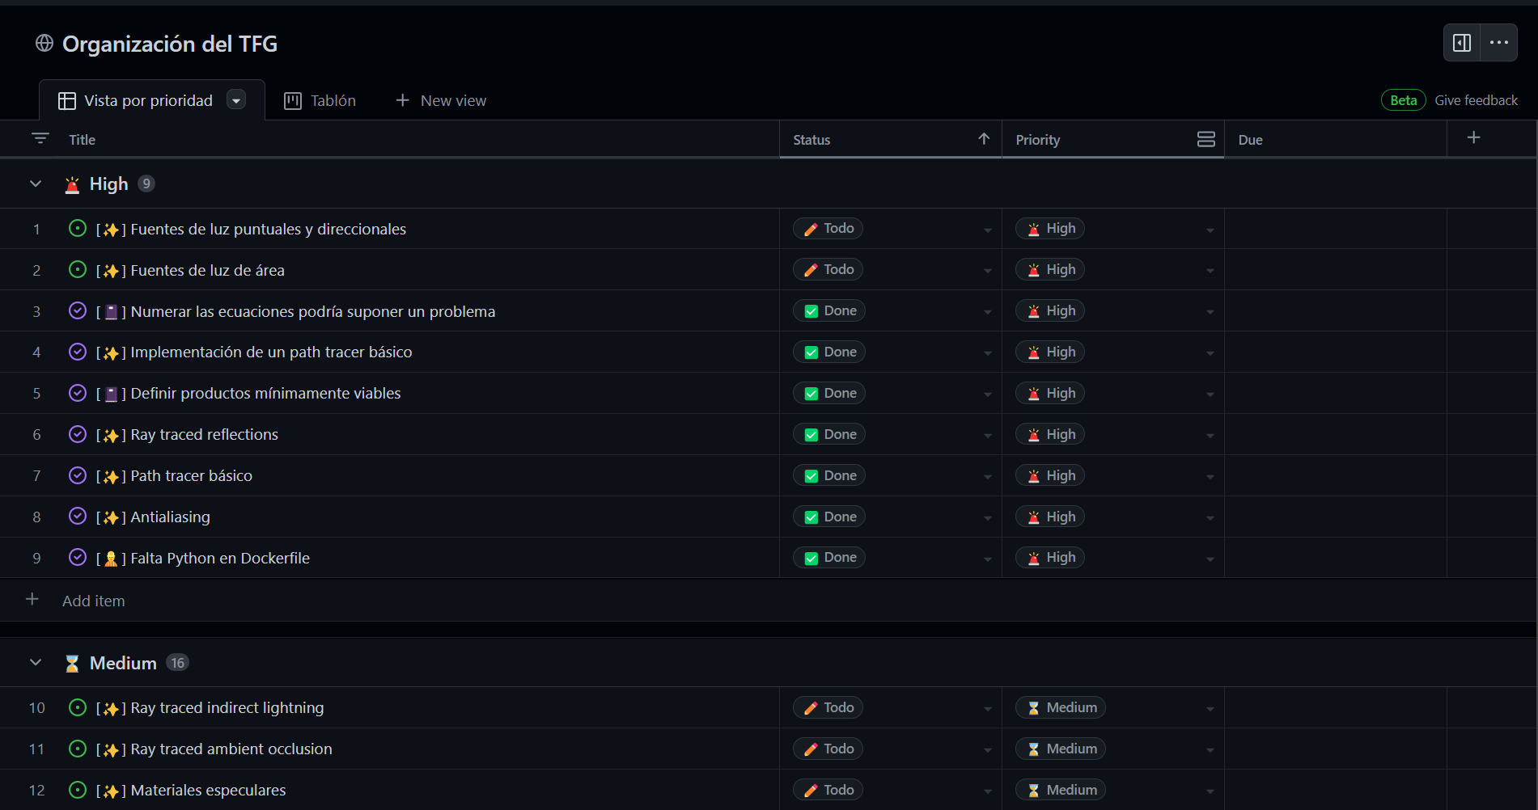Click Todo status badge for Fuentes de luz puntuales
1538x810 pixels.
(x=828, y=229)
